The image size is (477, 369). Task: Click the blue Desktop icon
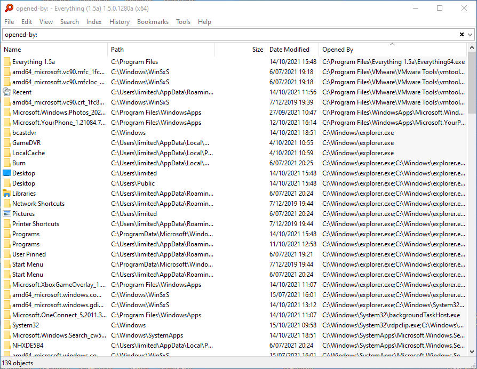pyautogui.click(x=7, y=173)
